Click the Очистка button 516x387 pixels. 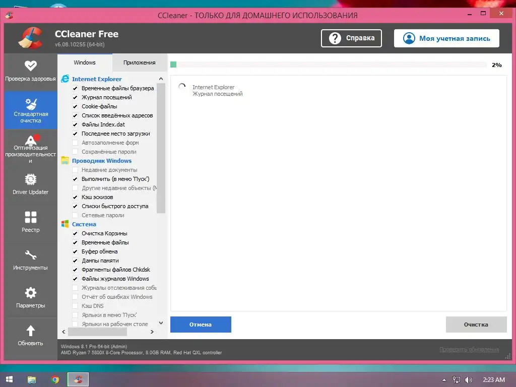pyautogui.click(x=476, y=325)
